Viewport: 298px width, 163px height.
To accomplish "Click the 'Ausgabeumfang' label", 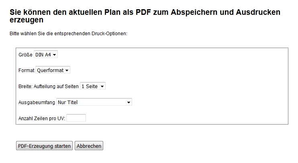I will click(37, 103).
